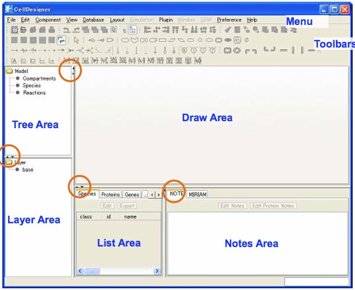The height and width of the screenshot is (290, 355).
Task: Click the highlighted icon before the arrow cursor
Action: (x=62, y=40)
